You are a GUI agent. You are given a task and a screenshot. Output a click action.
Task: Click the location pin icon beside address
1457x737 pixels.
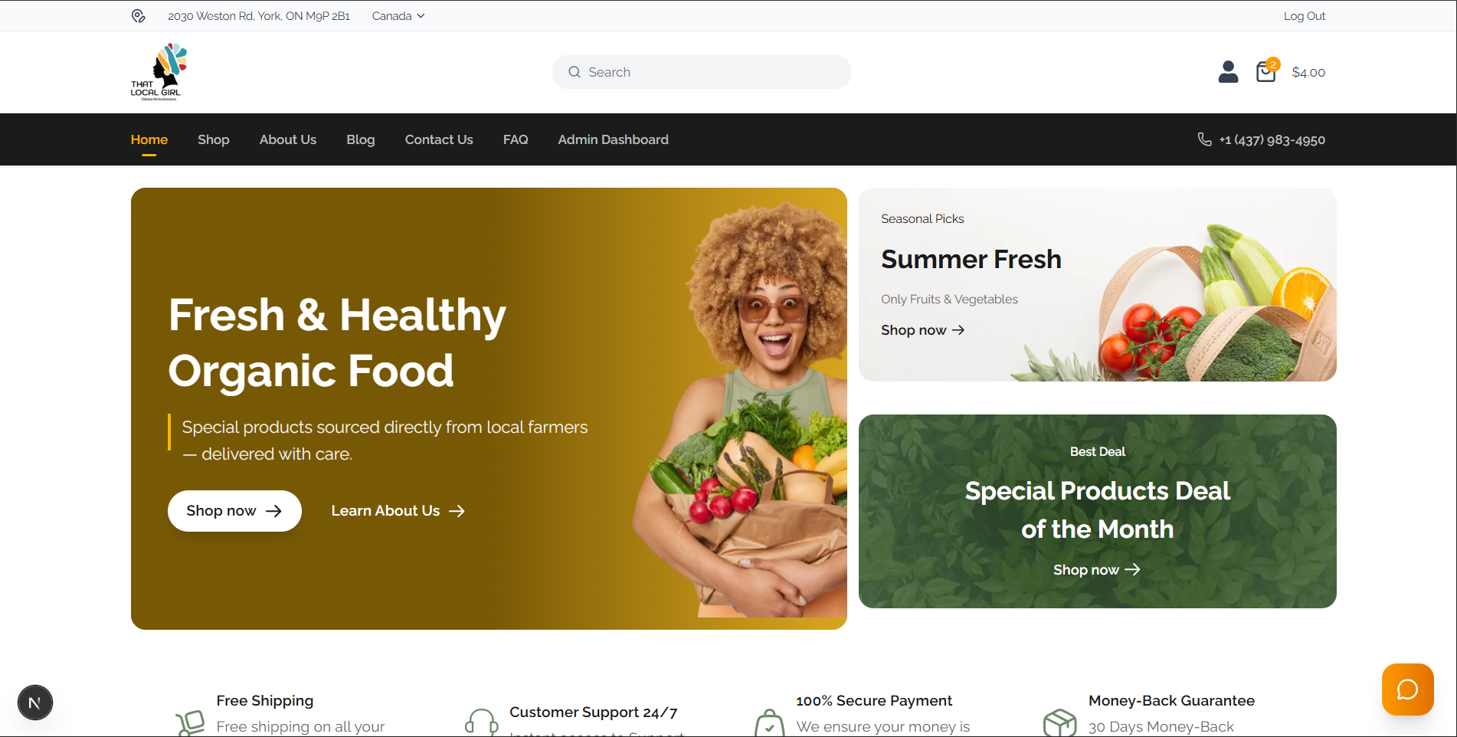[139, 16]
